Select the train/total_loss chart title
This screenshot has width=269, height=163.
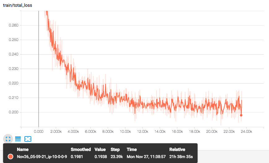tap(18, 5)
